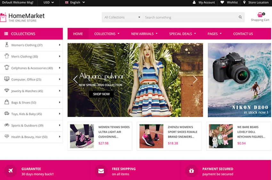Open the We Bare Bears keychain thumbnail
This screenshot has width=272, height=180.
click(x=221, y=136)
